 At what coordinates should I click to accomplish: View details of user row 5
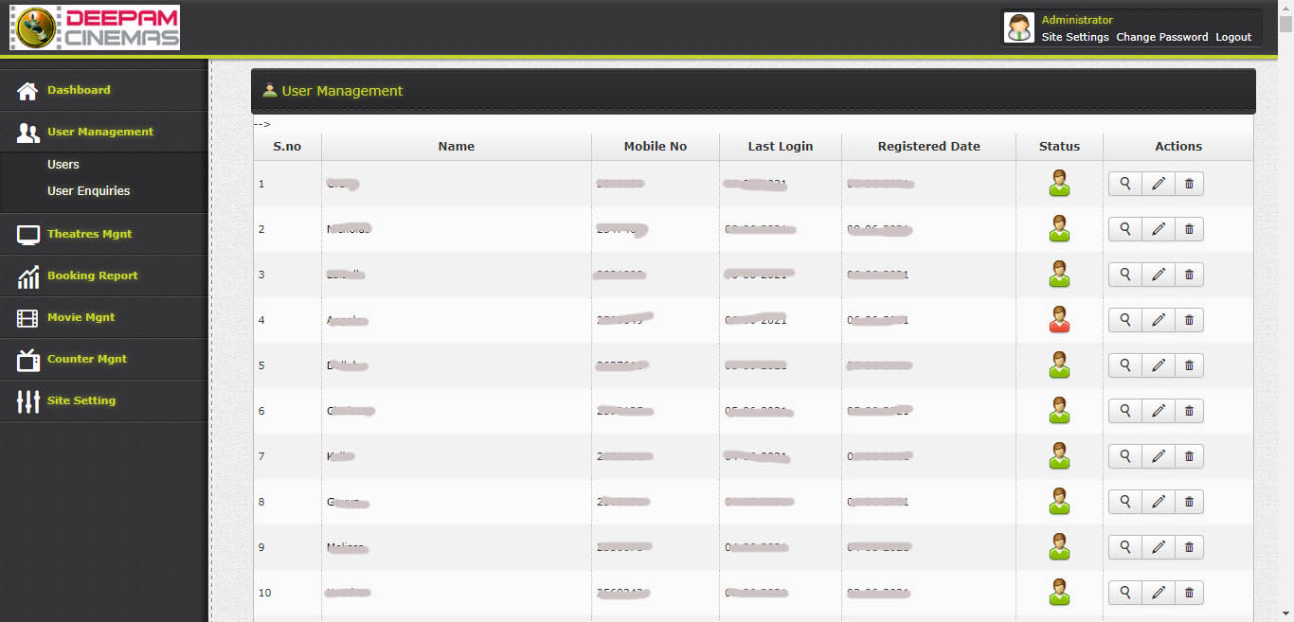click(1125, 365)
